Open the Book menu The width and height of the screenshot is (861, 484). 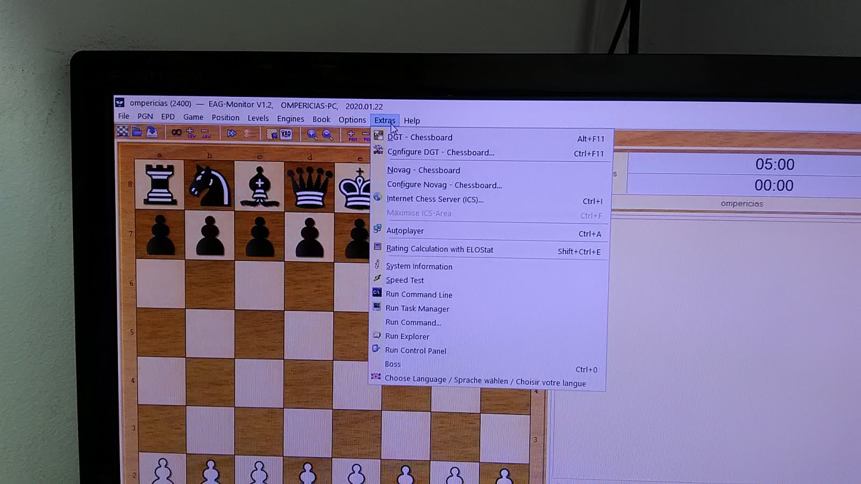pyautogui.click(x=321, y=119)
